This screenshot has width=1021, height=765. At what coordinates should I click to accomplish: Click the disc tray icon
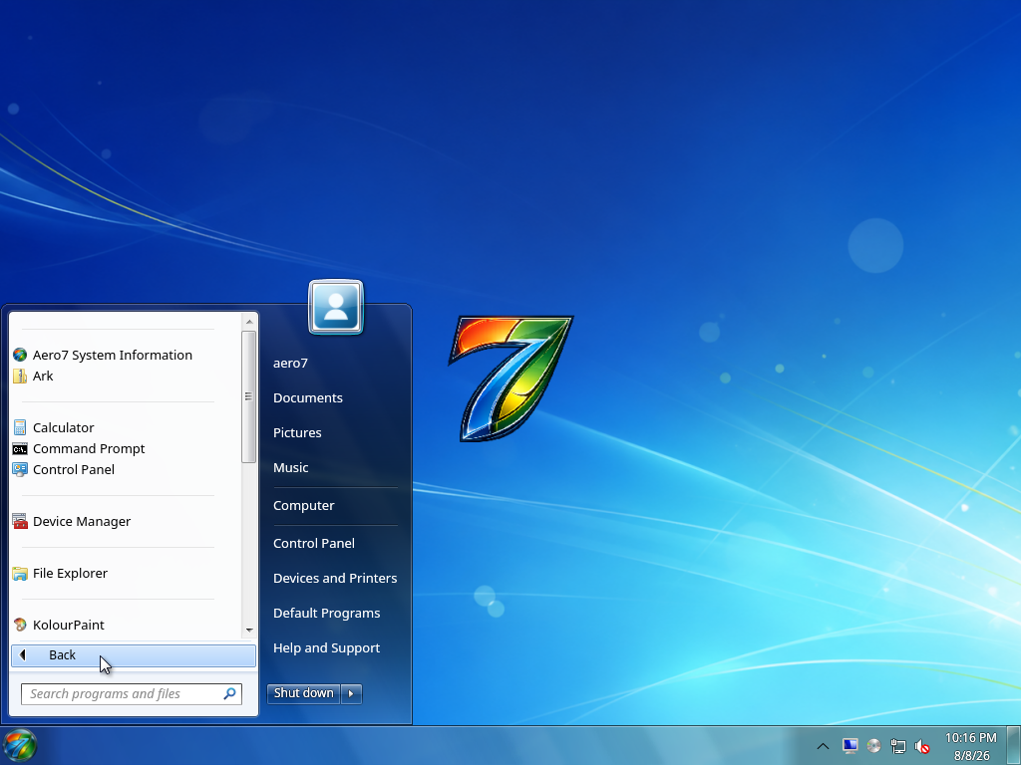click(873, 746)
